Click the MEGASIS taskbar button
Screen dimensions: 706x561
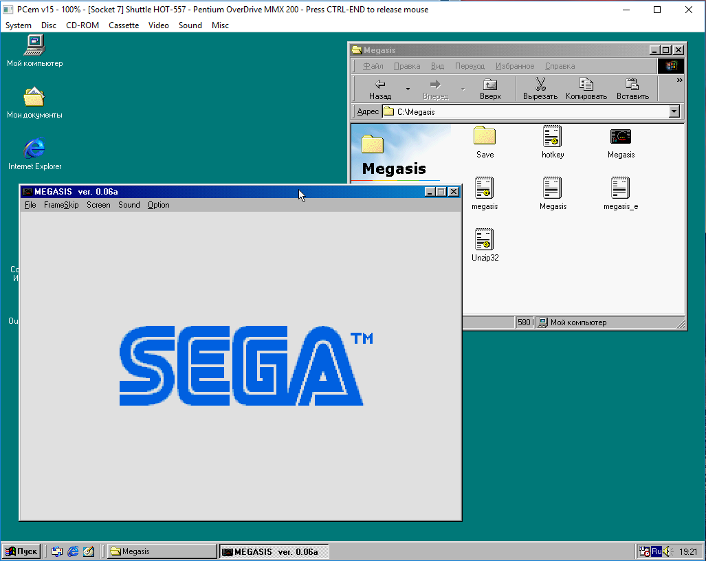(x=273, y=551)
